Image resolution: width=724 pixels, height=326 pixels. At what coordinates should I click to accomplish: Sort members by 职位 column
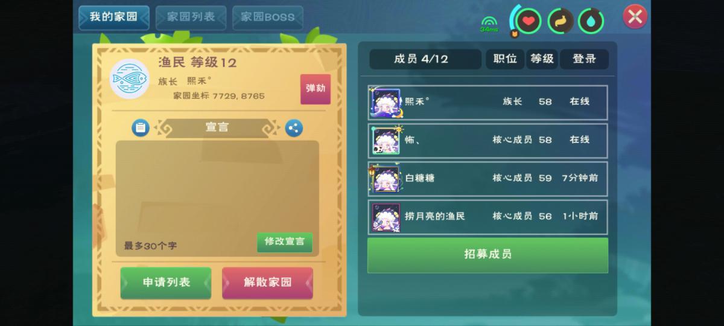pos(505,59)
